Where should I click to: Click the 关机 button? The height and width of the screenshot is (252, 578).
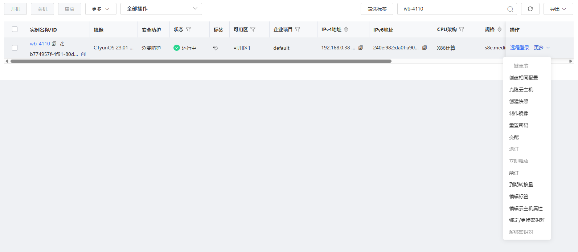42,9
